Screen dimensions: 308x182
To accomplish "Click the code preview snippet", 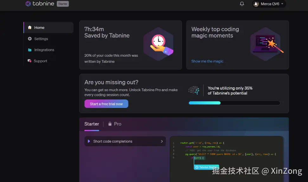I will click(227, 159).
